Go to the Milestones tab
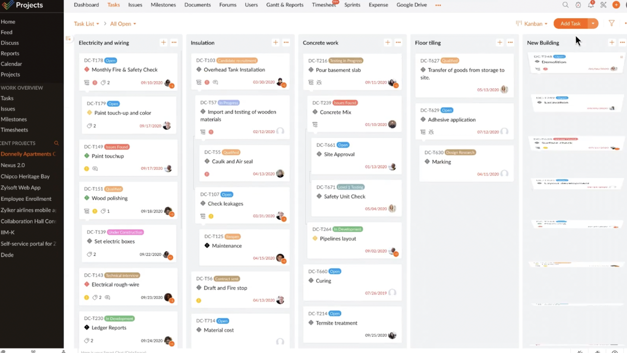 click(163, 5)
